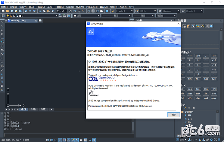
Task: Click the Open file folder icon
Action: [x=7, y=11]
